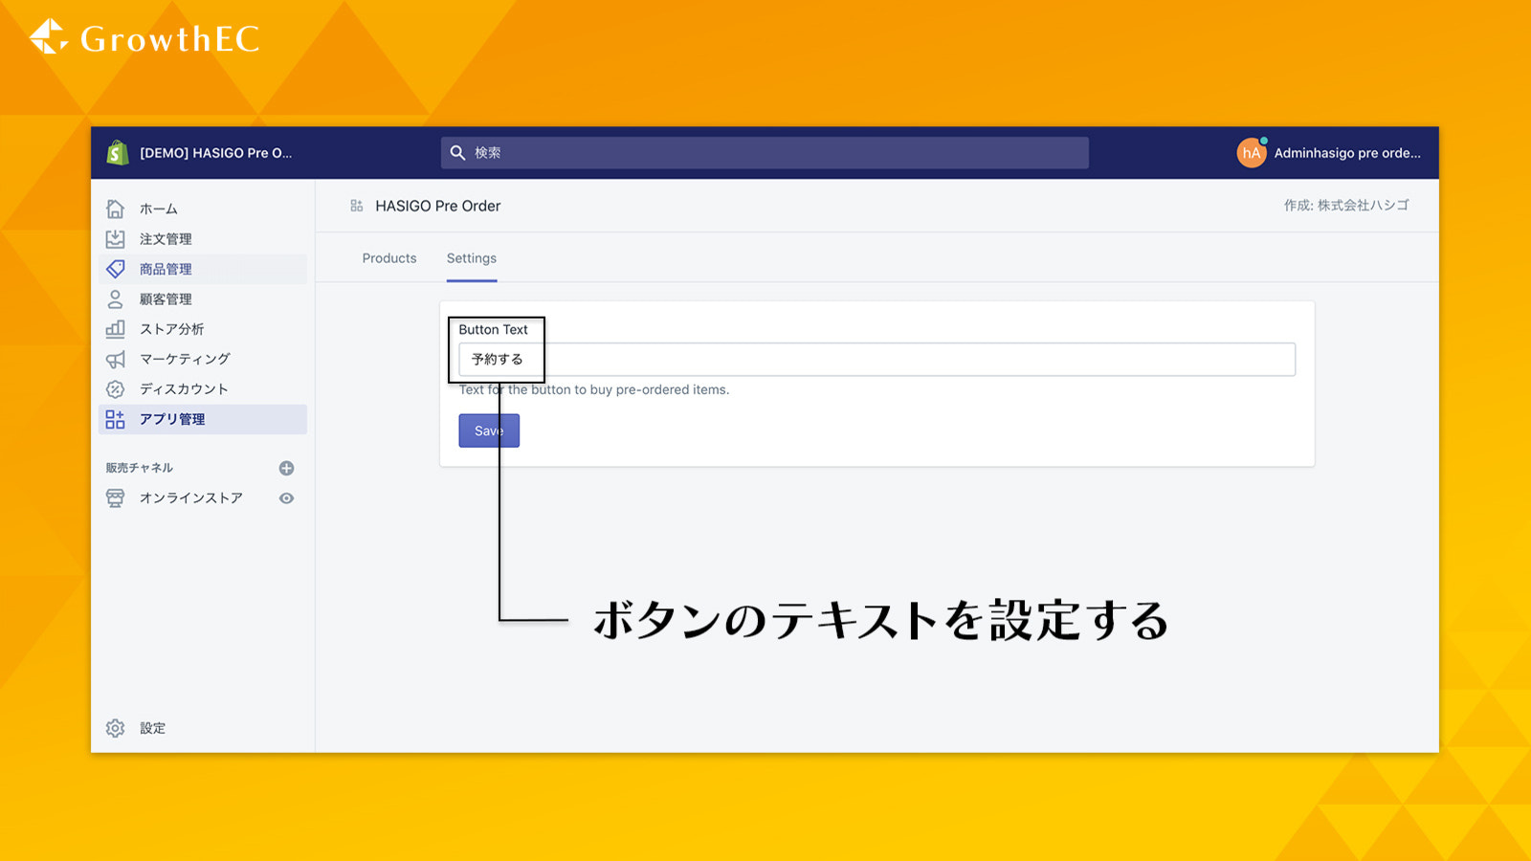Open the Adminhasigo pre orde... account menu
The height and width of the screenshot is (861, 1531).
point(1347,153)
